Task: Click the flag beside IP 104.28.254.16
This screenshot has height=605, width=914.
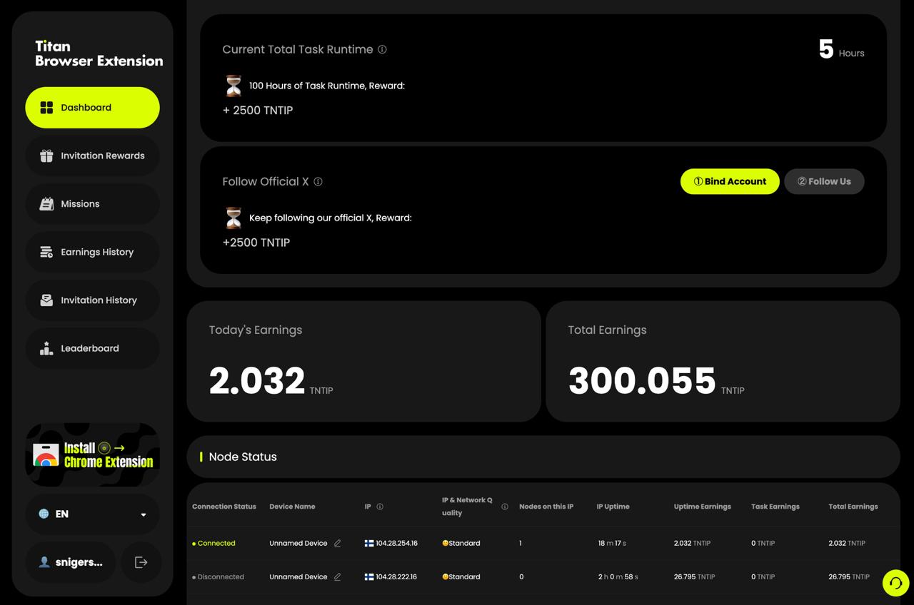Action: (x=369, y=544)
